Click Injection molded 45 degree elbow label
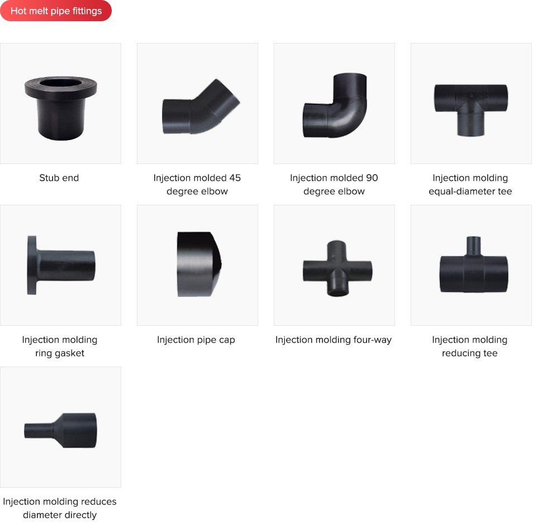This screenshot has height=529, width=533. (197, 184)
